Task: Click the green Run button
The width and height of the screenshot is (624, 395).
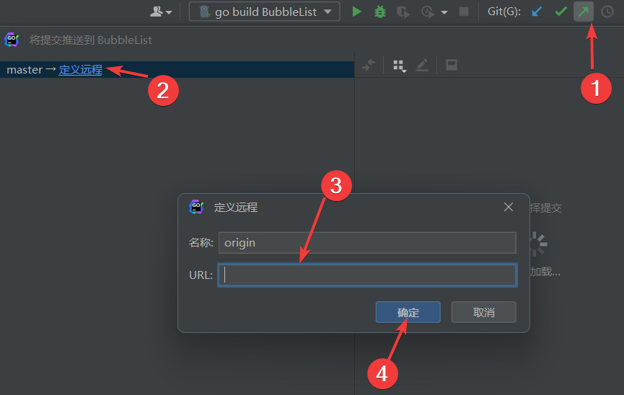Action: pos(356,12)
